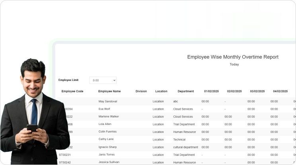Click Cloud Services in Marlene Walker row

(x=183, y=117)
